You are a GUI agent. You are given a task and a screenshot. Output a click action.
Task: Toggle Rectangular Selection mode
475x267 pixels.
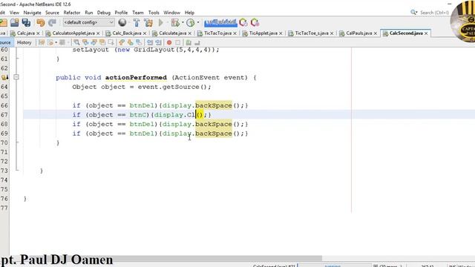(111, 42)
